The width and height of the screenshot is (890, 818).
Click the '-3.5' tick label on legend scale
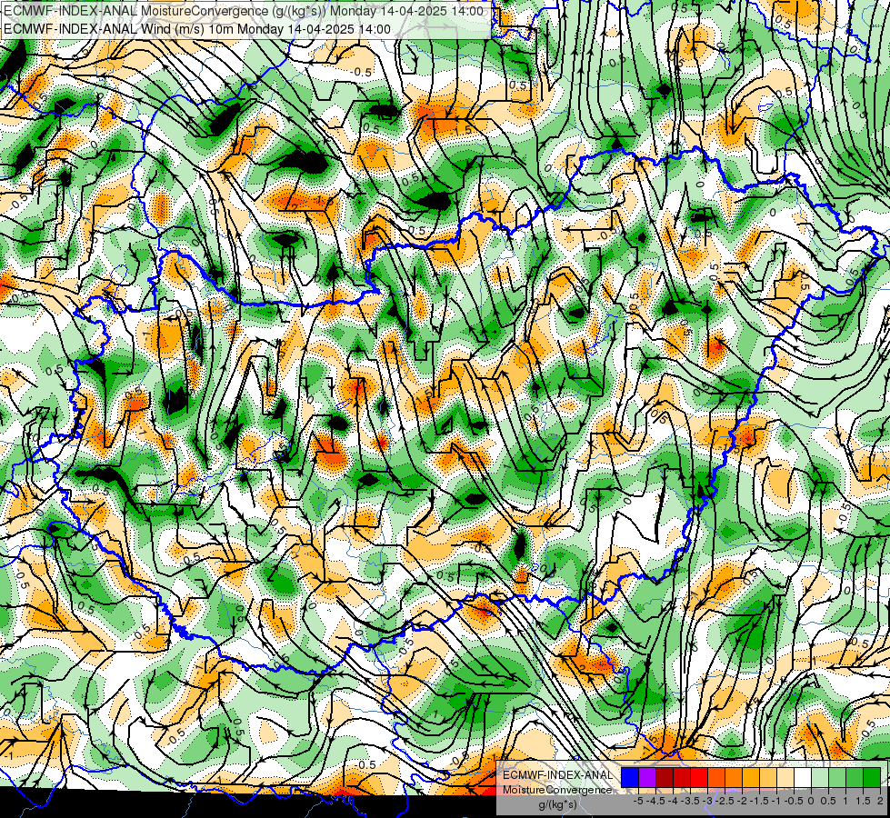point(690,801)
